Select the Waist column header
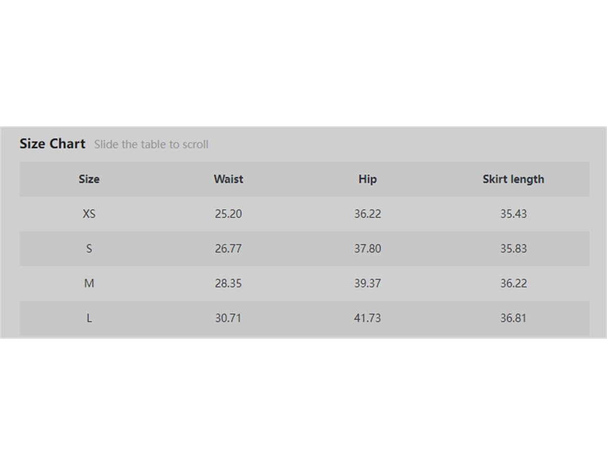607x465 pixels. tap(228, 179)
